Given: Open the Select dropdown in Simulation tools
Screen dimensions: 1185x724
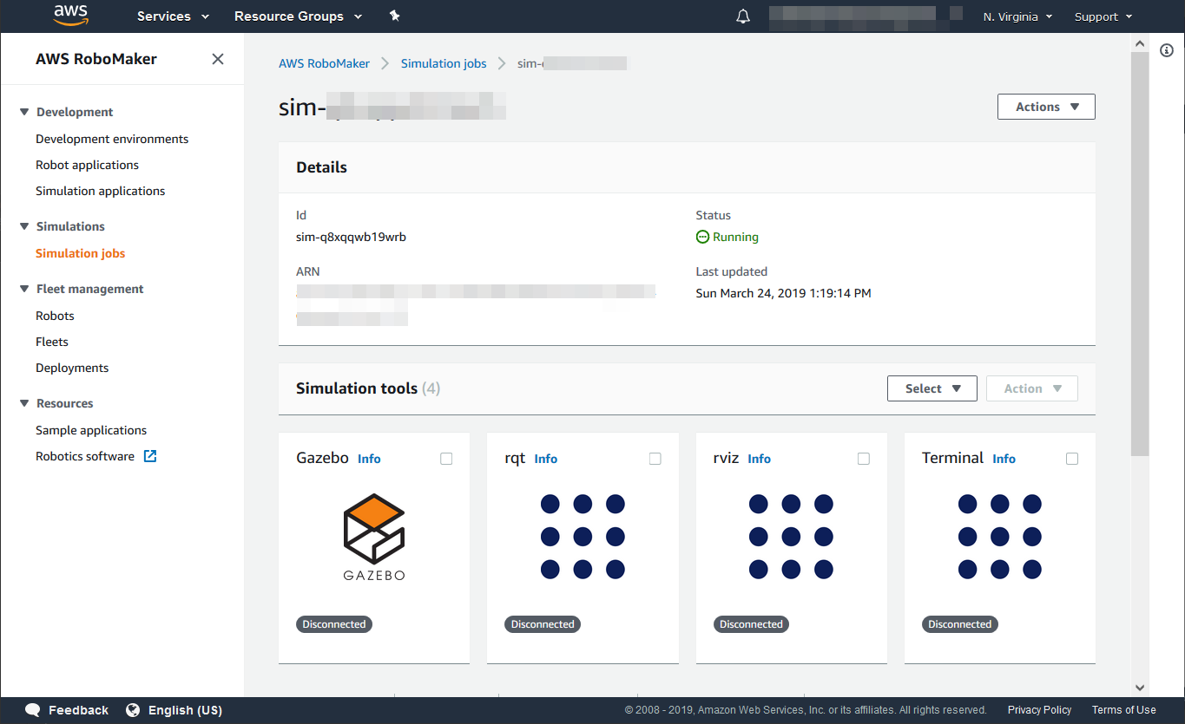Looking at the screenshot, I should tap(932, 388).
